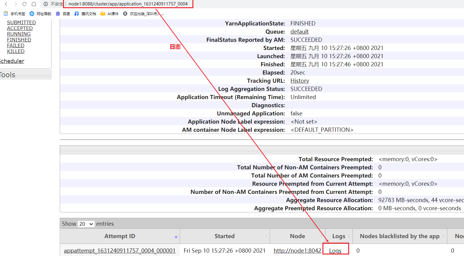The width and height of the screenshot is (464, 256).
Task: Select the SUCCEEDED FinalStatus value
Action: tap(306, 40)
